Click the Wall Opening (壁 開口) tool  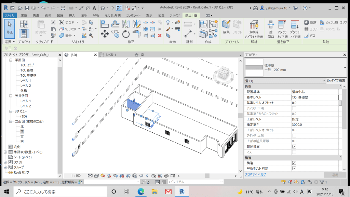[x=271, y=29]
